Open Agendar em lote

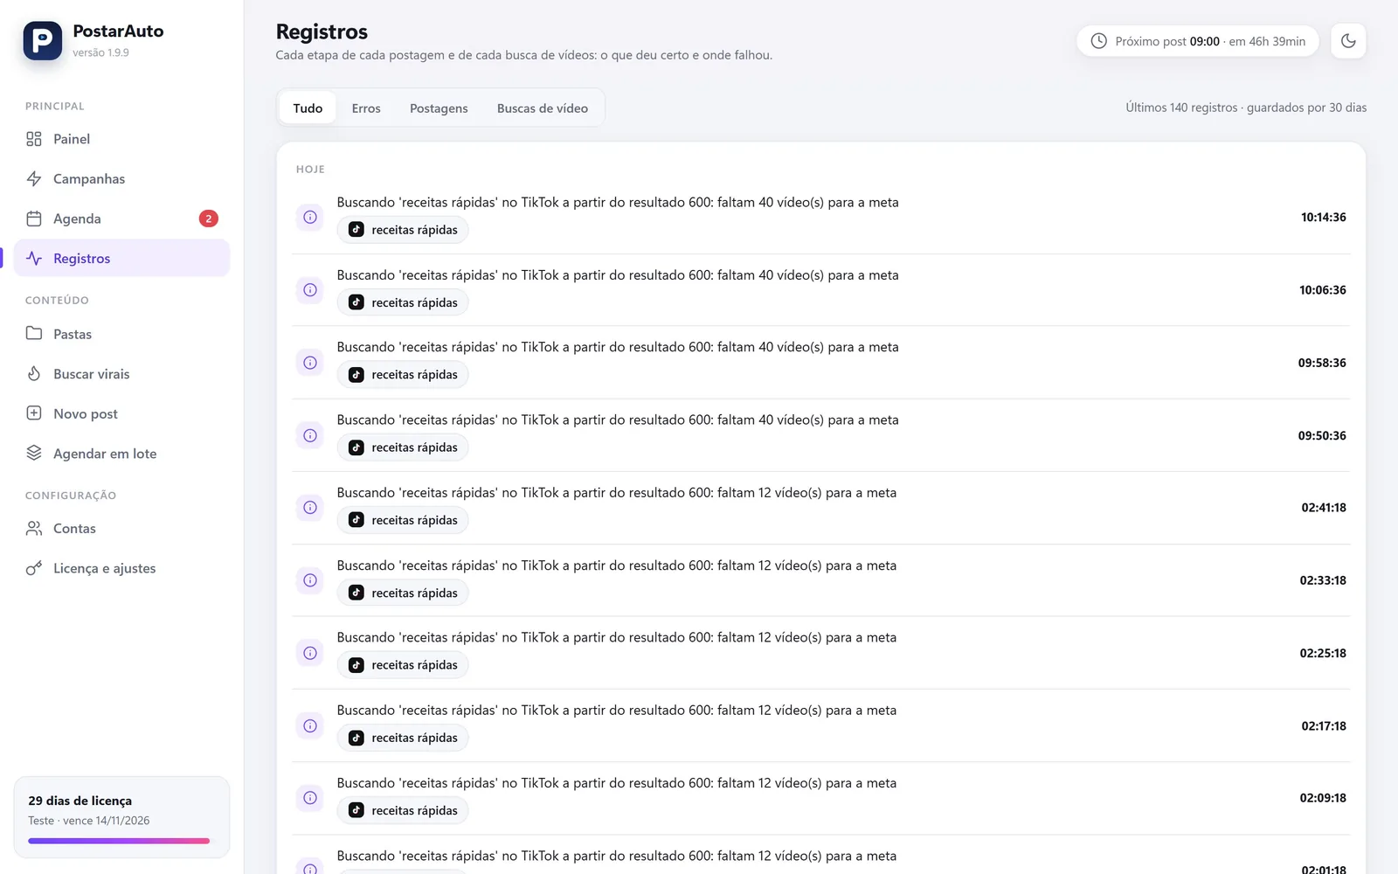tap(121, 454)
